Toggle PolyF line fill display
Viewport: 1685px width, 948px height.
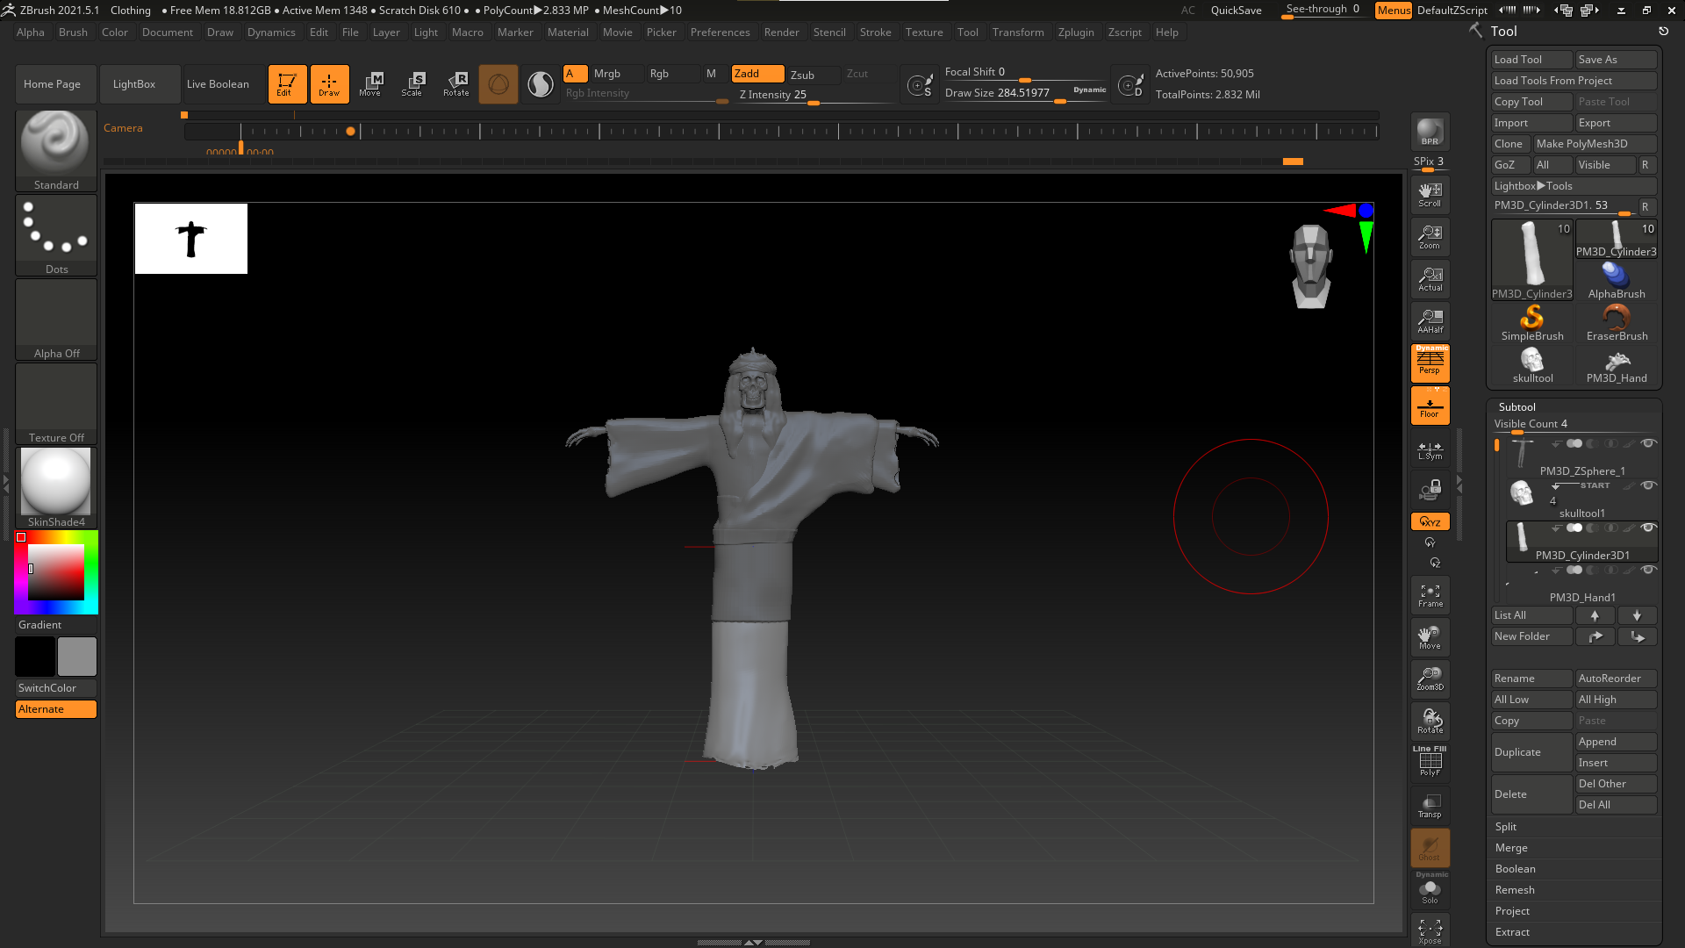1430,762
